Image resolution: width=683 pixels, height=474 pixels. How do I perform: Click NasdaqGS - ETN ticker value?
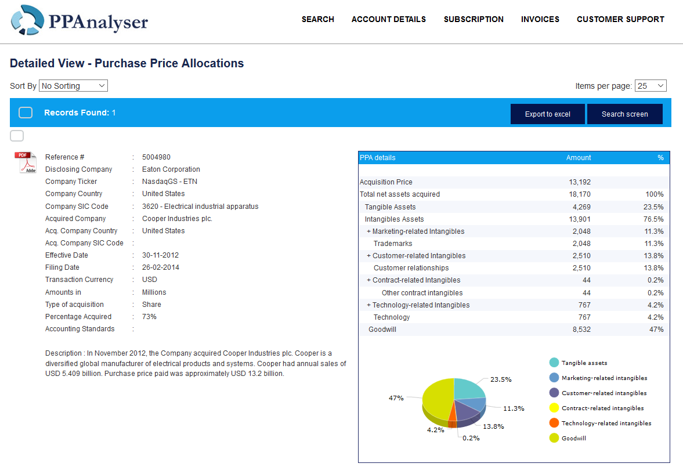tap(170, 182)
